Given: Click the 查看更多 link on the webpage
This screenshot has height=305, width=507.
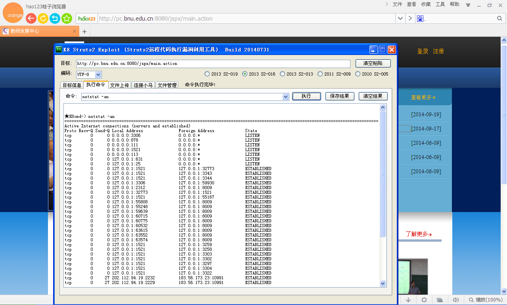Looking at the screenshot, I should (423, 97).
